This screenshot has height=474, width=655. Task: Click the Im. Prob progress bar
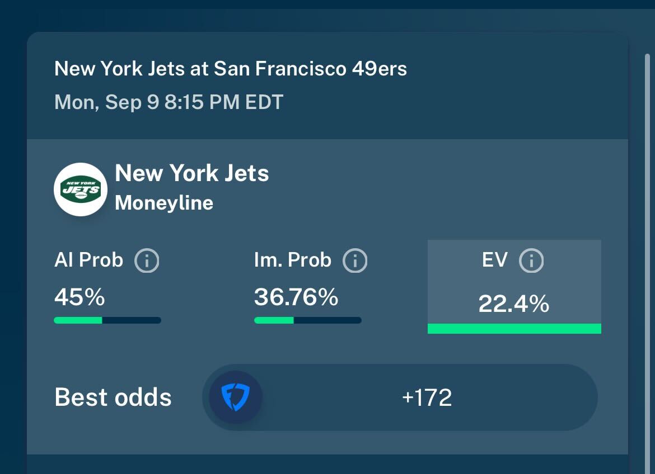308,320
